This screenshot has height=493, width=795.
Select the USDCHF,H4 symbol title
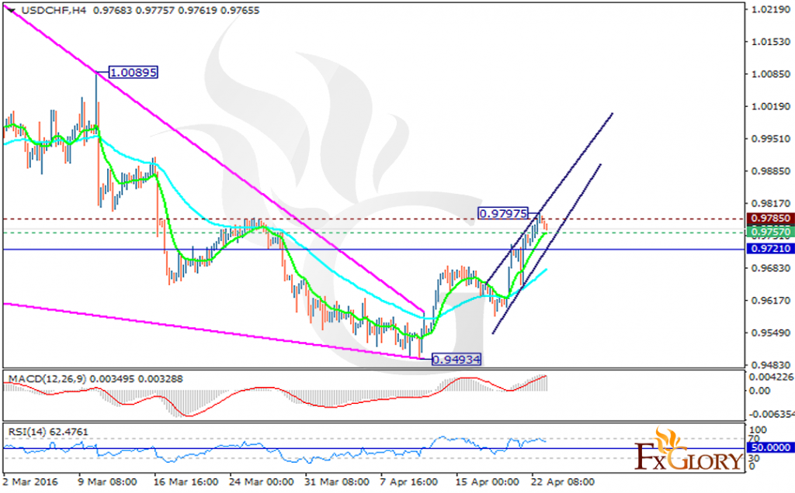(54, 10)
